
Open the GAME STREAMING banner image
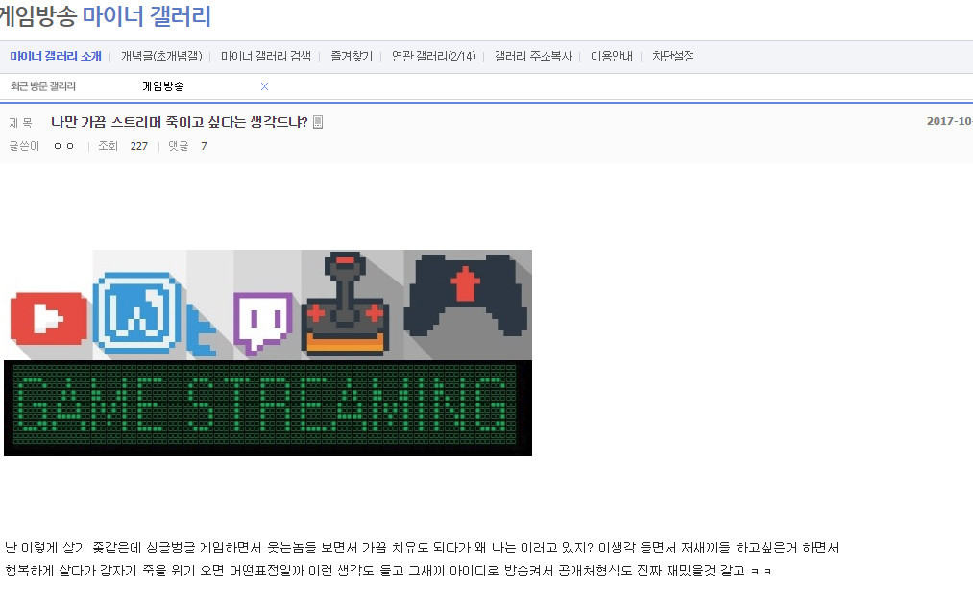click(x=268, y=353)
